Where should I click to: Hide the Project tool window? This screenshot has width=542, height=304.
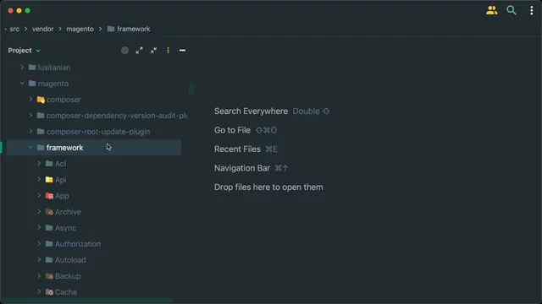coord(182,51)
